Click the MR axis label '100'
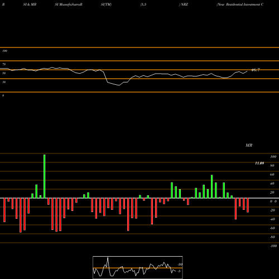Image resolution: width=279 pixels, height=279 pixels. pyautogui.click(x=273, y=157)
